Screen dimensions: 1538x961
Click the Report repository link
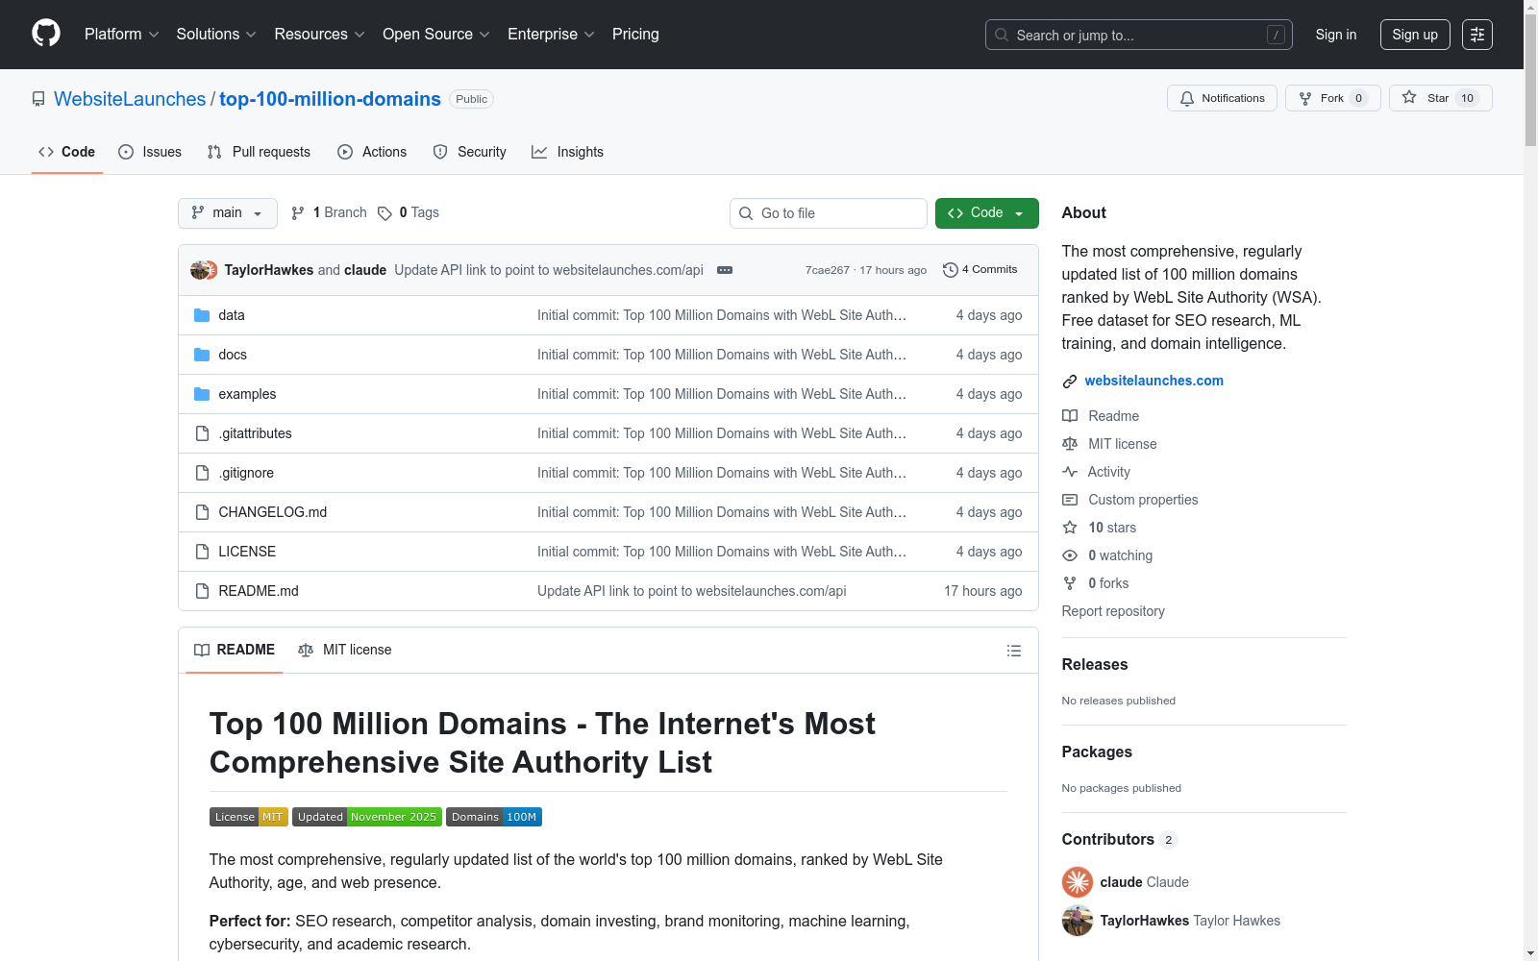[1113, 611]
